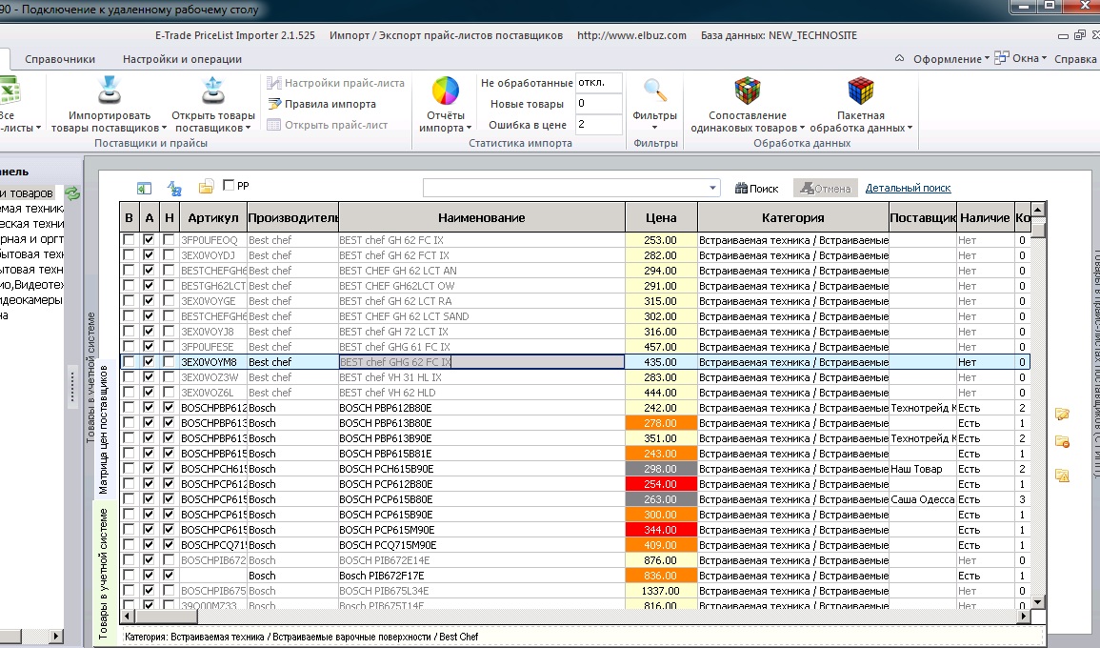Expand the Все прайс-листы dropdown arrow
Viewport: 1100px width, 648px height.
tap(38, 128)
